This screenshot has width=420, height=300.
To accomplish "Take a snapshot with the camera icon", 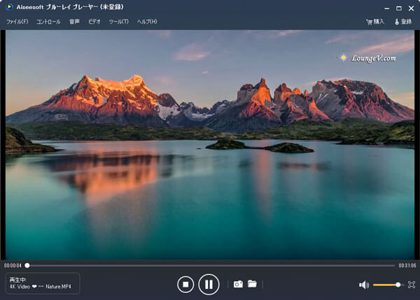I will pyautogui.click(x=238, y=284).
